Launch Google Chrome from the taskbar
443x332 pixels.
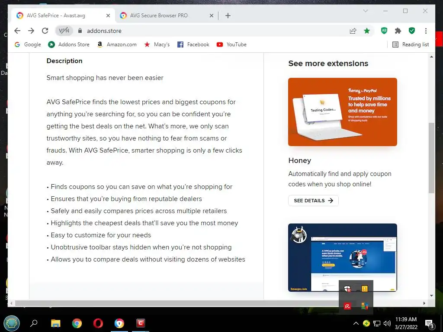(77, 323)
